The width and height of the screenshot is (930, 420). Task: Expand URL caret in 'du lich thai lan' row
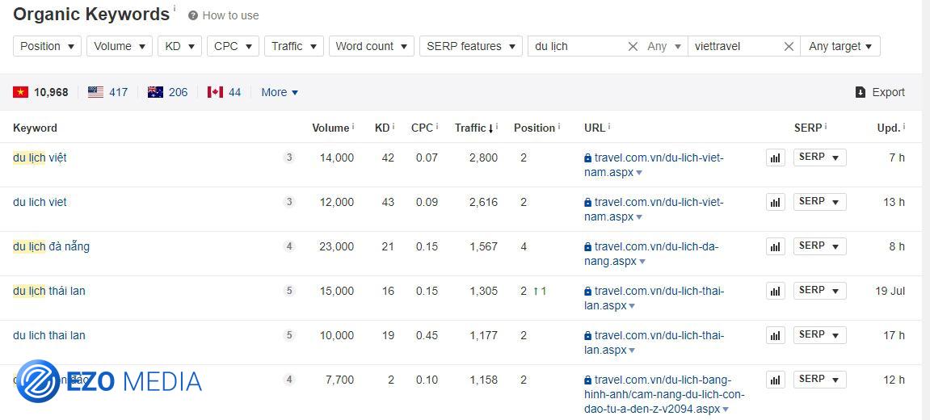(x=632, y=351)
